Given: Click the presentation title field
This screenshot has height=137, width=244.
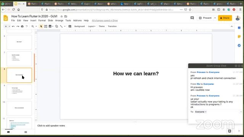Looking at the screenshot, I should click(x=34, y=16).
